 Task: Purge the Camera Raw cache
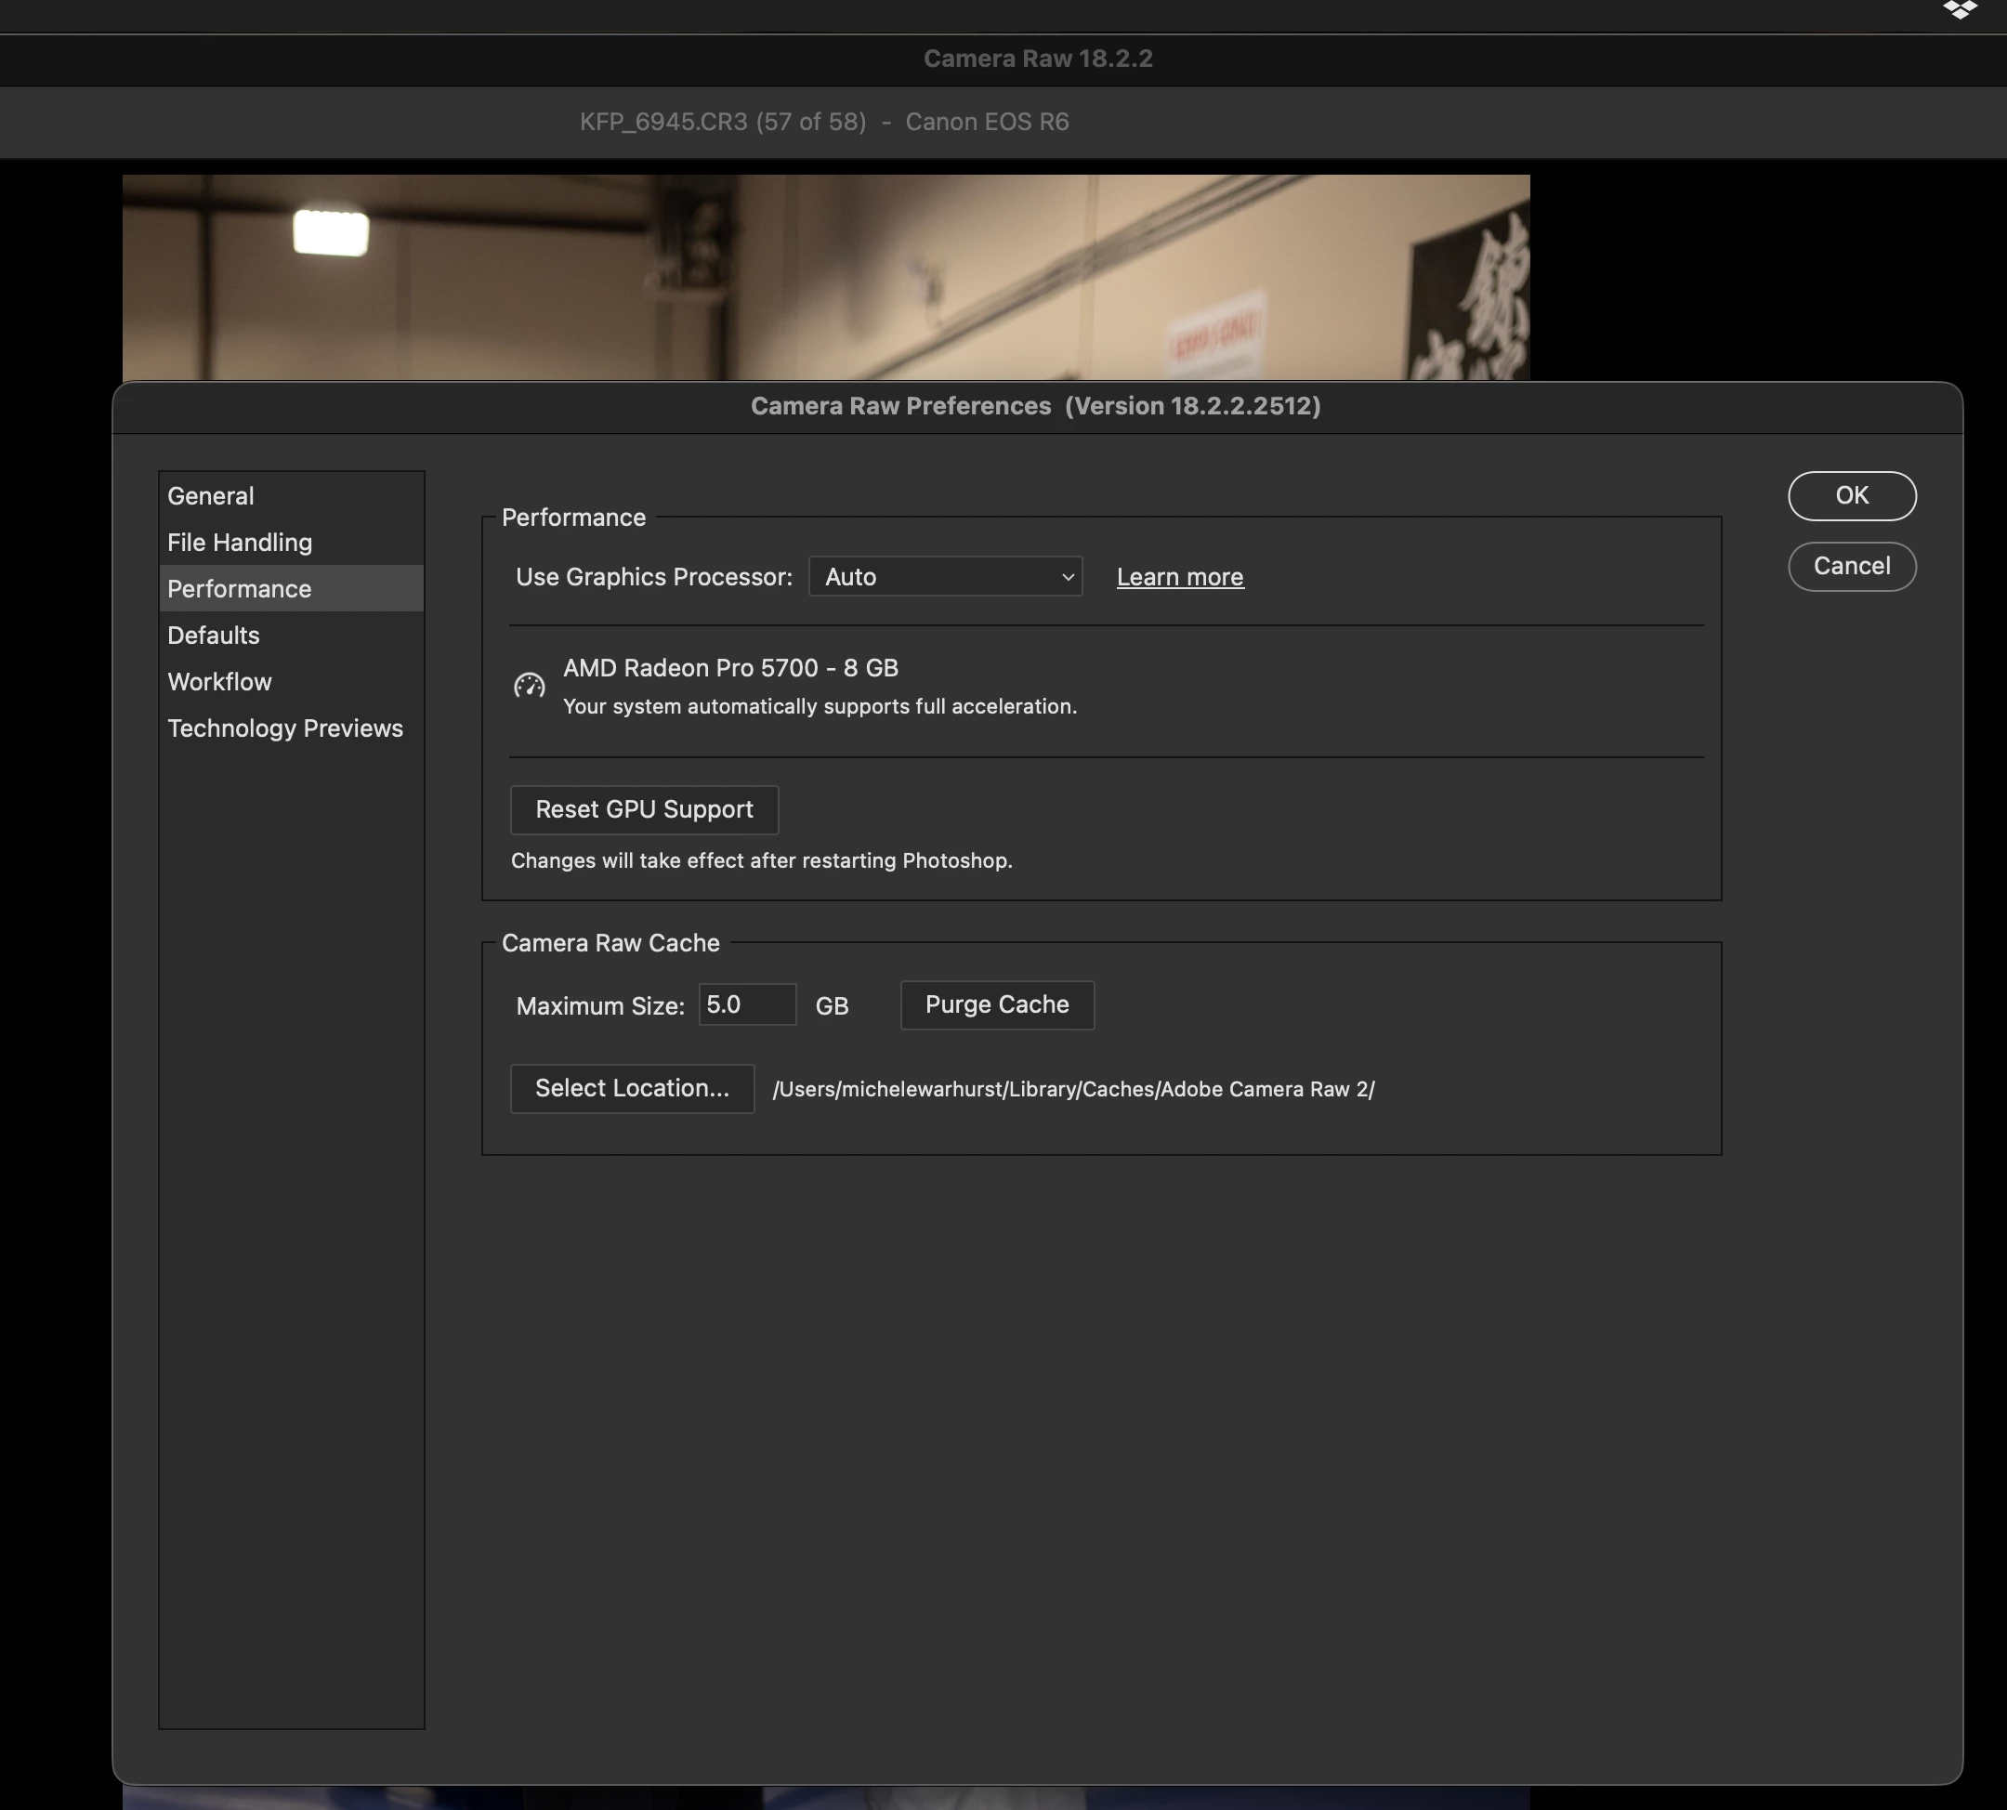997,1004
